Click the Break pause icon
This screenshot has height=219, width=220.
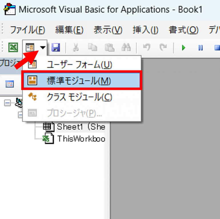tap(200, 48)
